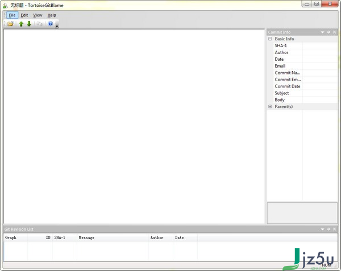Select the Body property row
Screen dimensions: 341x271
point(305,100)
